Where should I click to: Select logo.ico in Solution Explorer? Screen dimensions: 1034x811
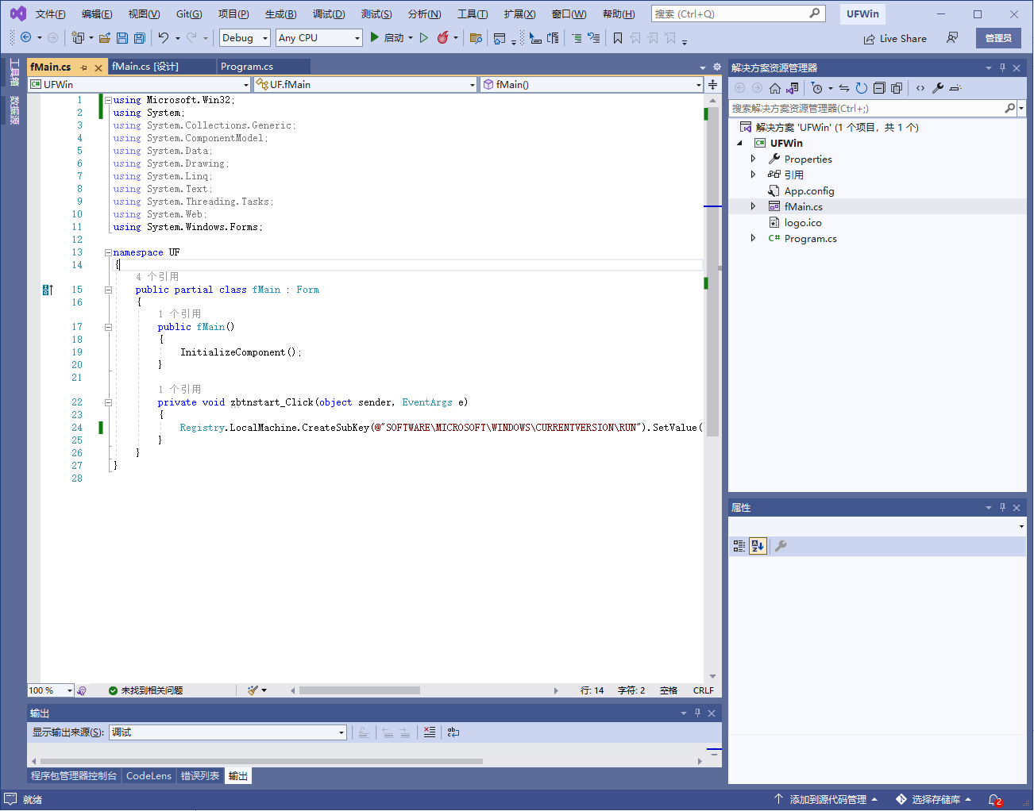(x=803, y=222)
